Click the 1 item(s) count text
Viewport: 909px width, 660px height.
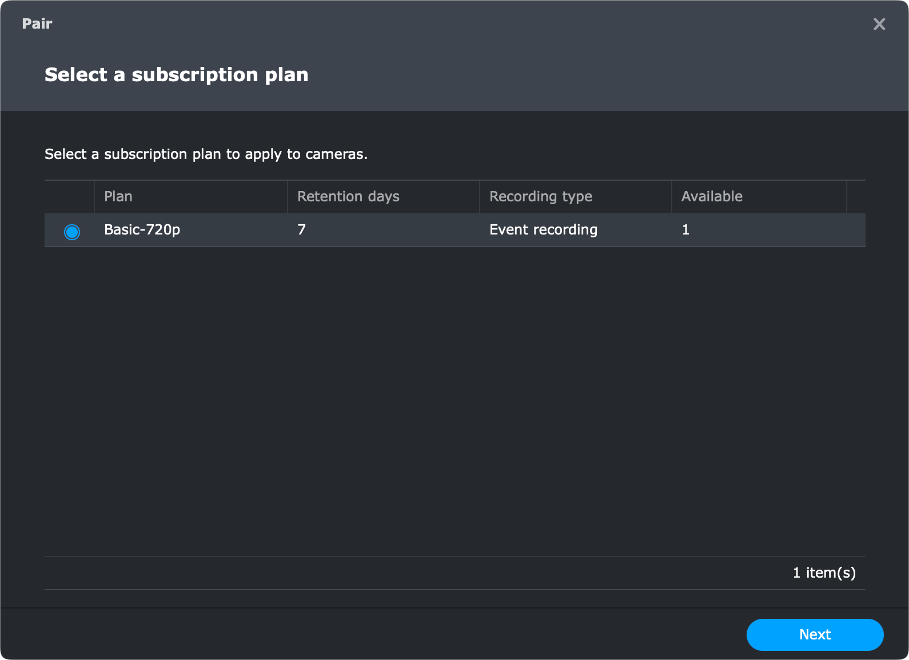824,573
